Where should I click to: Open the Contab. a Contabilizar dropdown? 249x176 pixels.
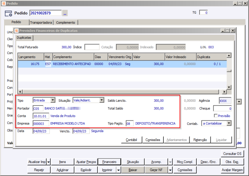pyautogui.click(x=229, y=123)
